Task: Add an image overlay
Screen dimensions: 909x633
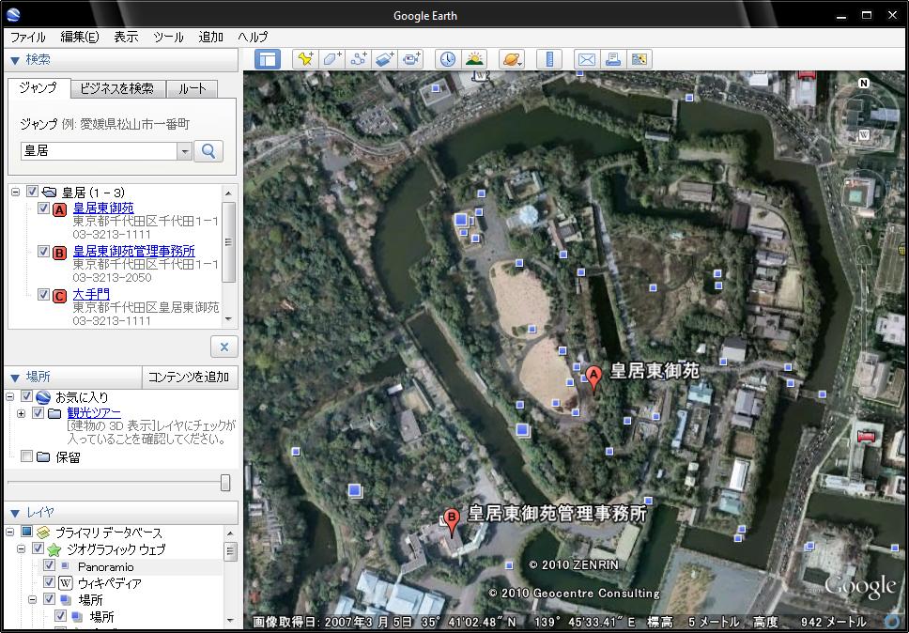Action: tap(384, 59)
